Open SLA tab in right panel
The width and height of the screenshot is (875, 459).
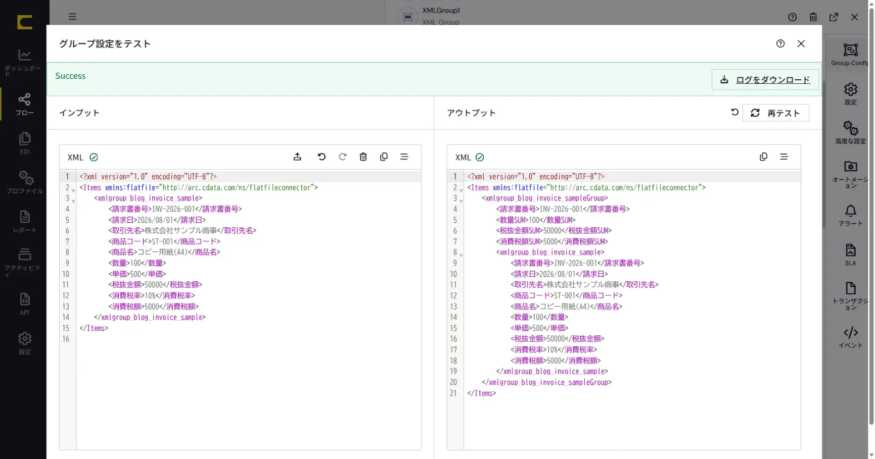(850, 255)
